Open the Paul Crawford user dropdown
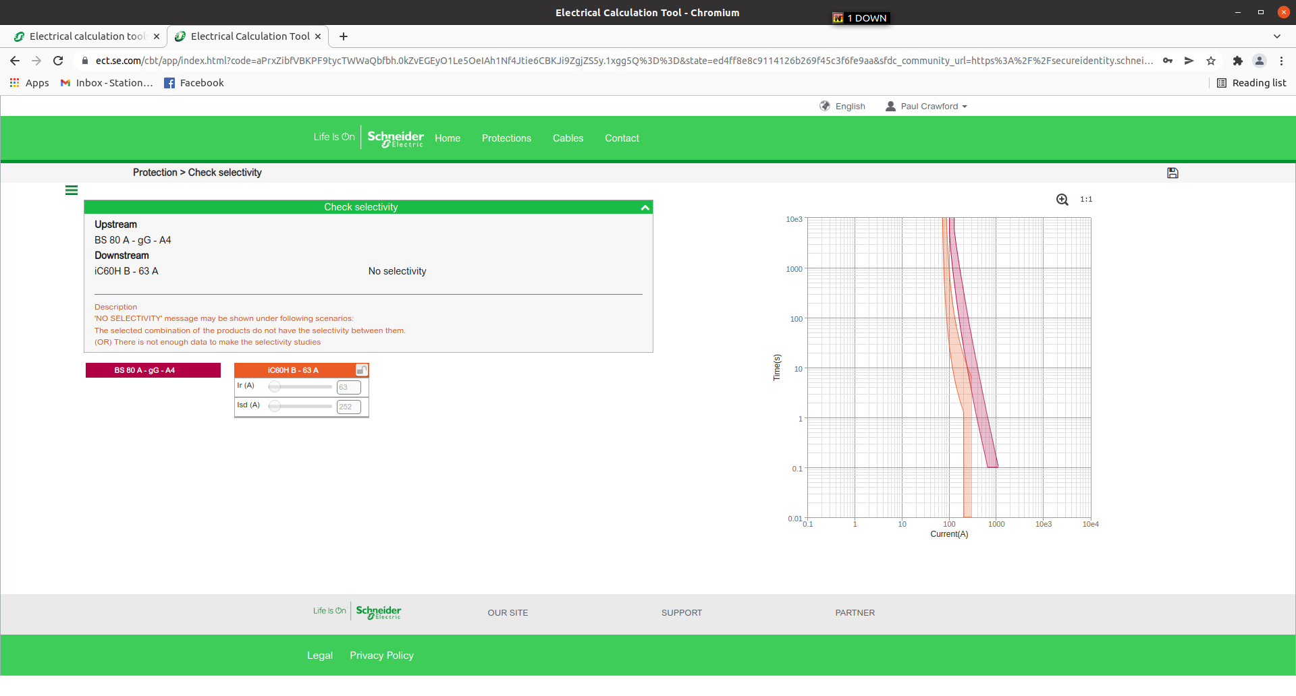The image size is (1296, 696). (x=926, y=107)
